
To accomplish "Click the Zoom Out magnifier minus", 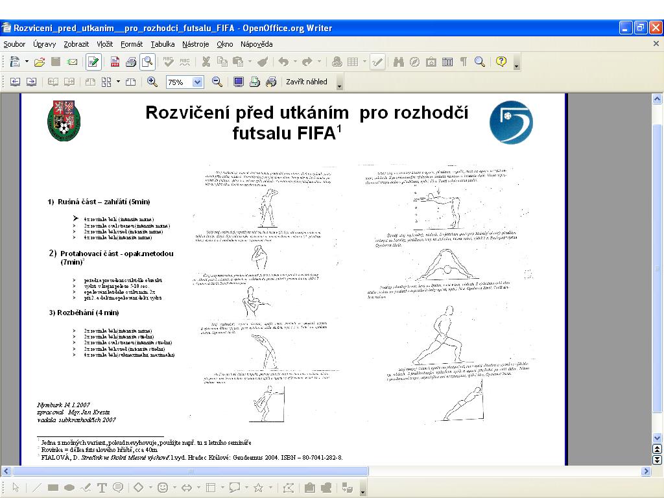I will coord(217,82).
